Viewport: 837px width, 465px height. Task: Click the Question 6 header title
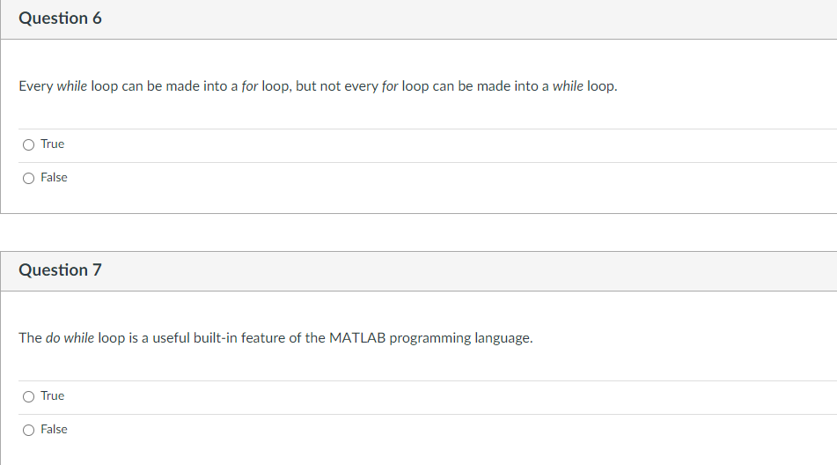pyautogui.click(x=61, y=18)
